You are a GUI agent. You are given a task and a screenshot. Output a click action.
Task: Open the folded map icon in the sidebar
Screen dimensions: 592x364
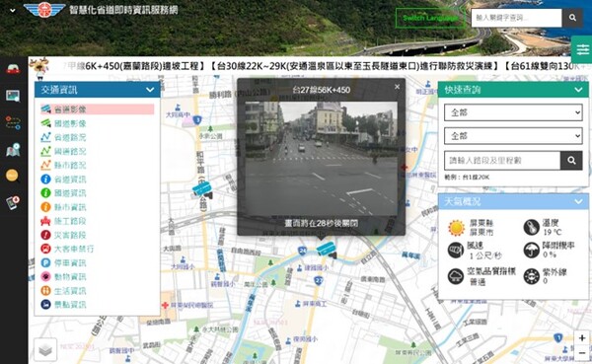click(13, 150)
